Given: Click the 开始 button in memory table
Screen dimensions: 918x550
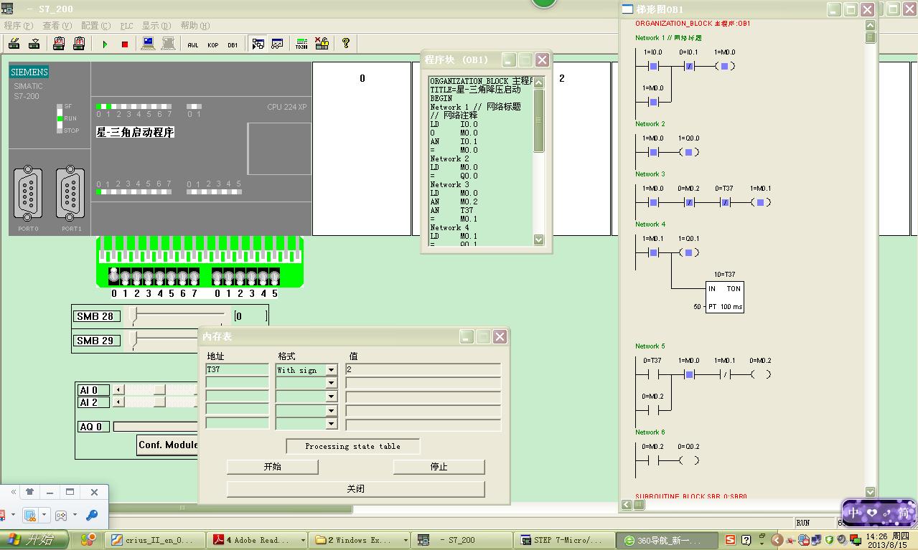Looking at the screenshot, I should point(272,467).
